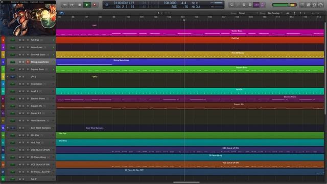327x184 pixels.
Task: Open the Browsers icon at the far right of the control bar
Action: click(320, 5)
